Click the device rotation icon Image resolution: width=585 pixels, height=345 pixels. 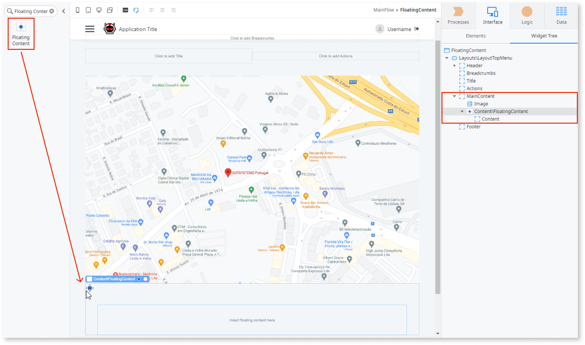pos(110,10)
